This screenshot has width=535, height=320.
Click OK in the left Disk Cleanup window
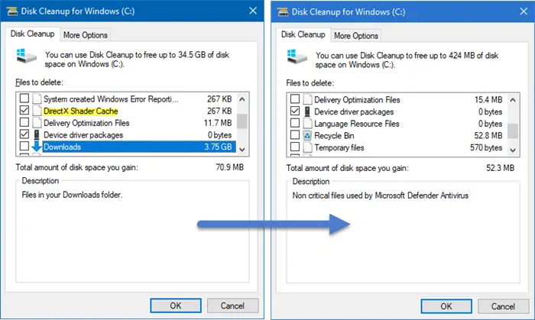pyautogui.click(x=176, y=305)
